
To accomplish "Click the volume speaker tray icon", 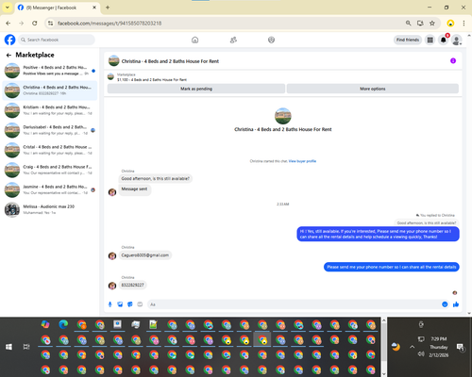I will coord(421,354).
